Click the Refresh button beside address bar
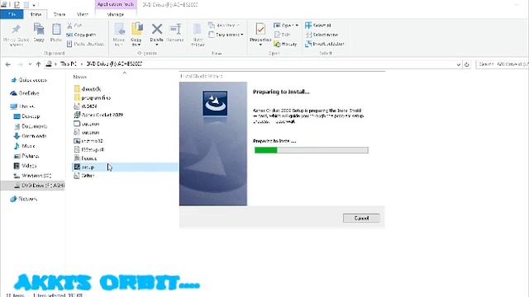The height and width of the screenshot is (297, 529). pyautogui.click(x=466, y=64)
